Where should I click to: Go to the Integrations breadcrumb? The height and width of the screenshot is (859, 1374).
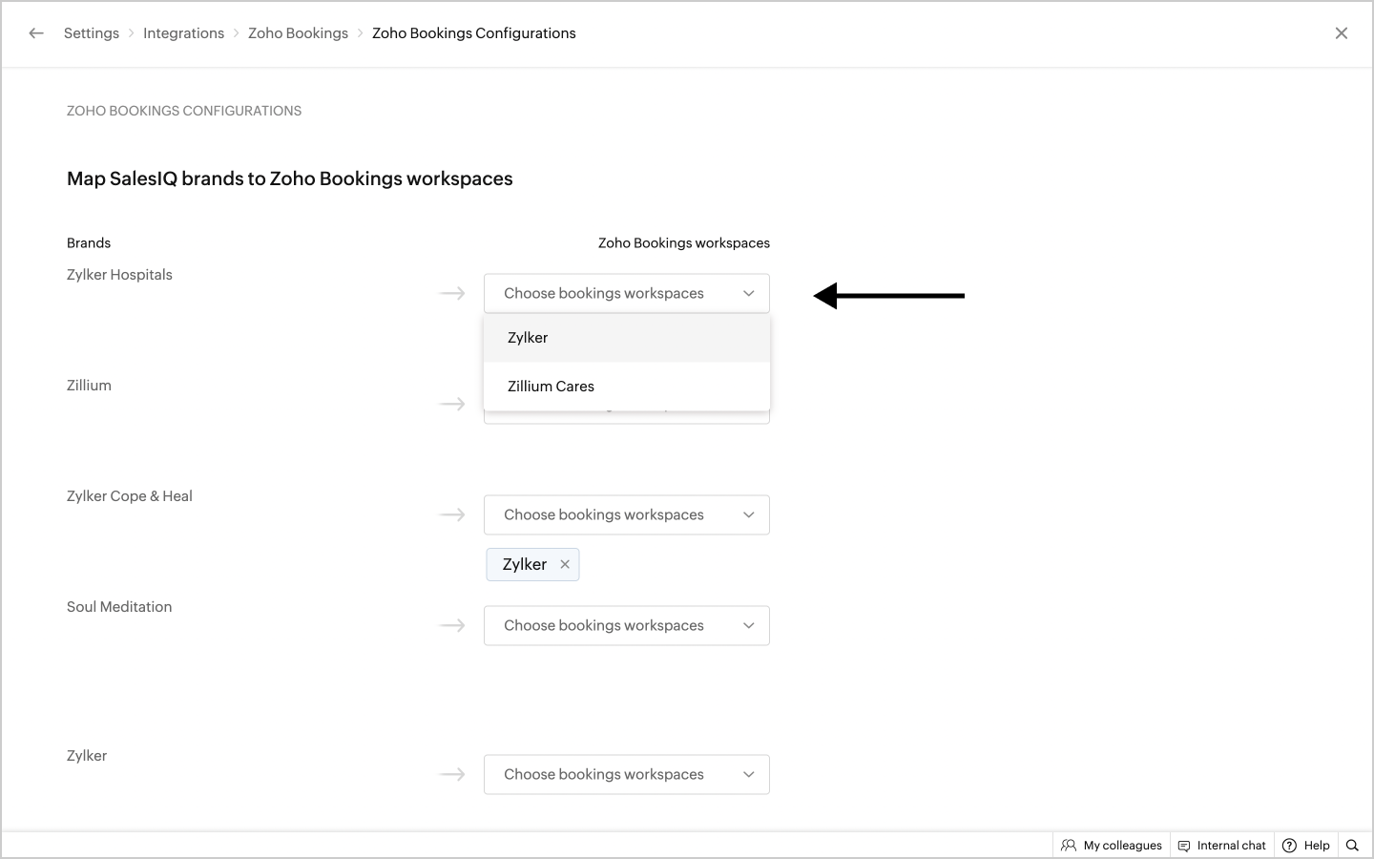pyautogui.click(x=183, y=33)
